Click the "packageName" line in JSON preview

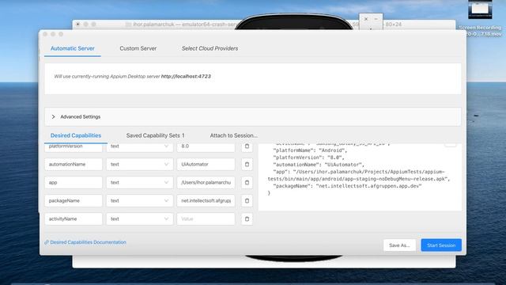[x=347, y=186]
